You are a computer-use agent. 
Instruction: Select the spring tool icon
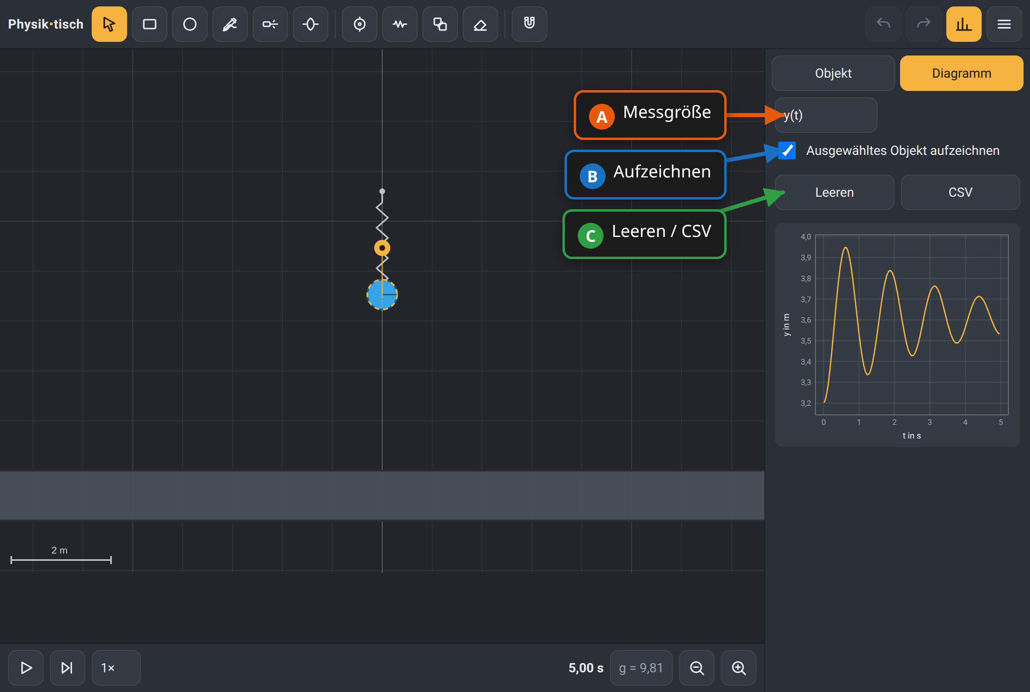pyautogui.click(x=400, y=24)
